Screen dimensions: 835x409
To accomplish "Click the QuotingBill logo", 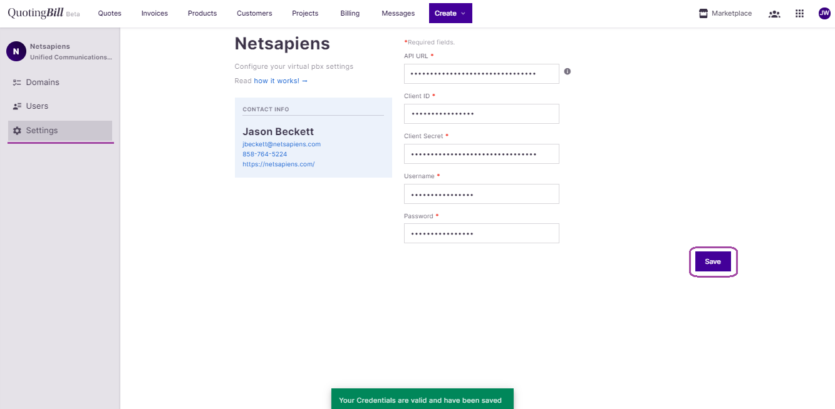I will (x=36, y=13).
